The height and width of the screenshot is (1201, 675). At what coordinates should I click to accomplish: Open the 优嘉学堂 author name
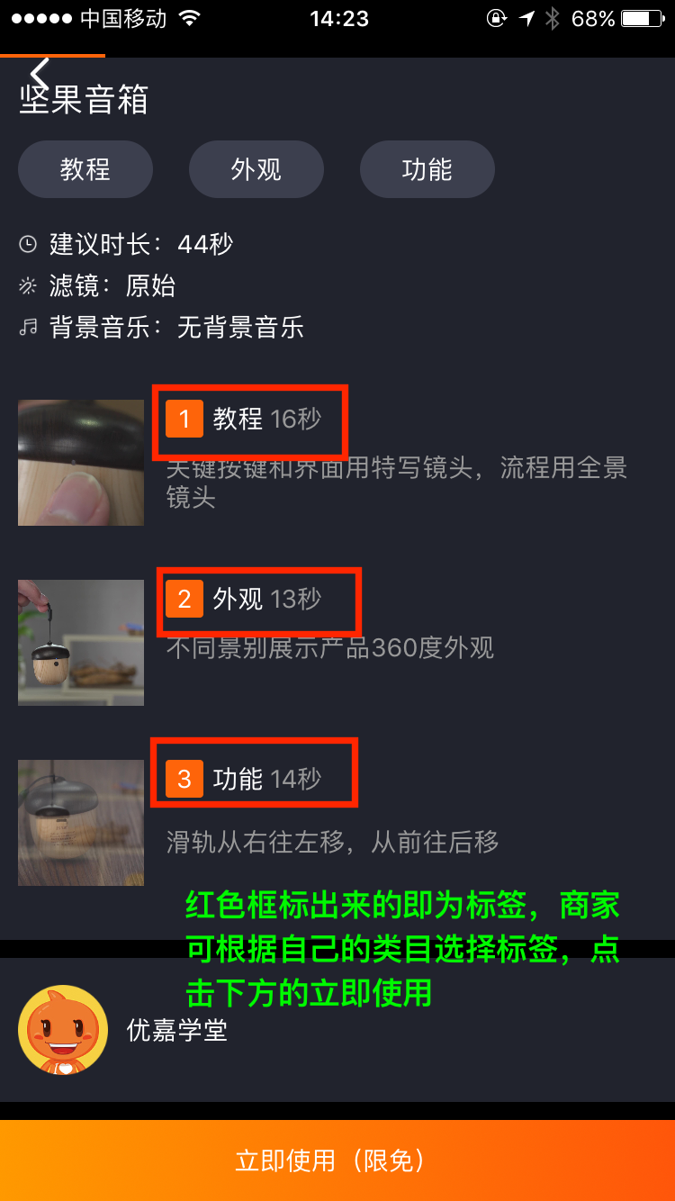pos(176,1031)
